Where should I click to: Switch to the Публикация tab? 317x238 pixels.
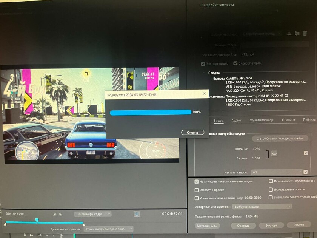(x=309, y=119)
